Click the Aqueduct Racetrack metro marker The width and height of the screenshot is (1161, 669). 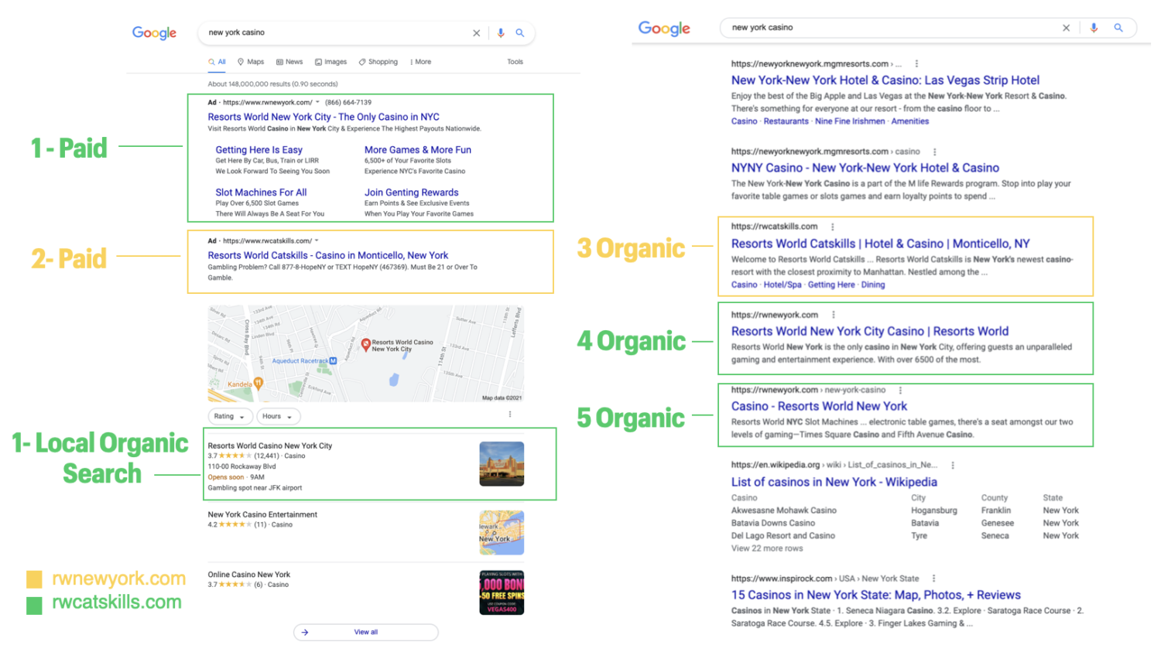pyautogui.click(x=333, y=360)
